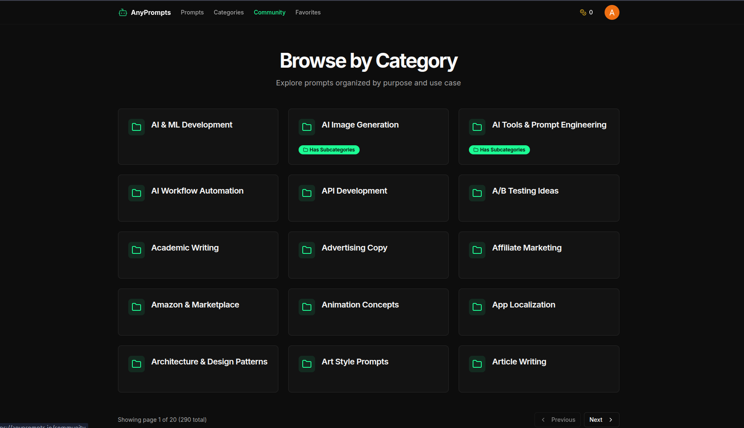The height and width of the screenshot is (428, 744).
Task: Click the folder icon on AI Tools & Prompt Engineering
Action: point(477,127)
